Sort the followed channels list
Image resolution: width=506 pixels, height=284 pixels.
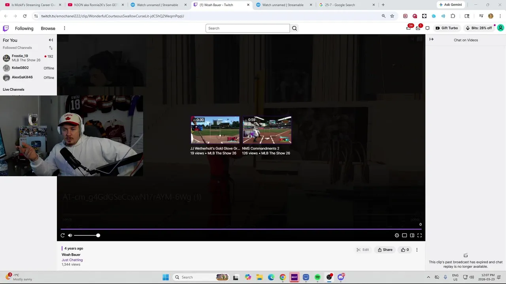click(x=51, y=48)
